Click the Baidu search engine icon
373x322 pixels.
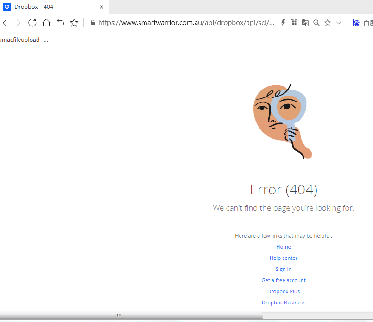pos(357,23)
